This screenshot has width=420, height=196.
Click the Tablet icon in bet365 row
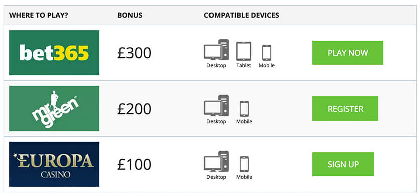244,51
